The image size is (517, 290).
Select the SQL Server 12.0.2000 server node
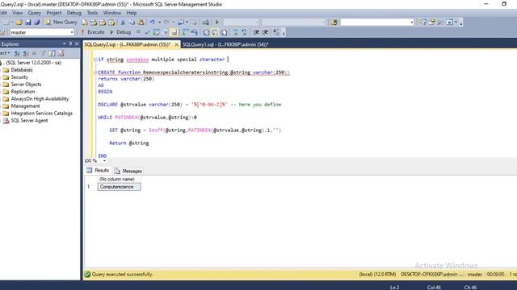click(32, 63)
